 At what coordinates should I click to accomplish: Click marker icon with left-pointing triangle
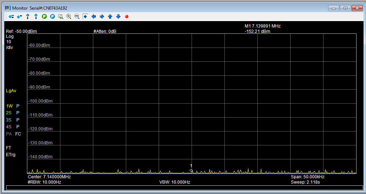[x=36, y=16]
